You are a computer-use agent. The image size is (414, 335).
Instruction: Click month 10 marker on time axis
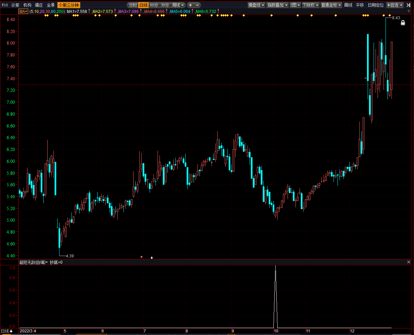click(x=276, y=331)
